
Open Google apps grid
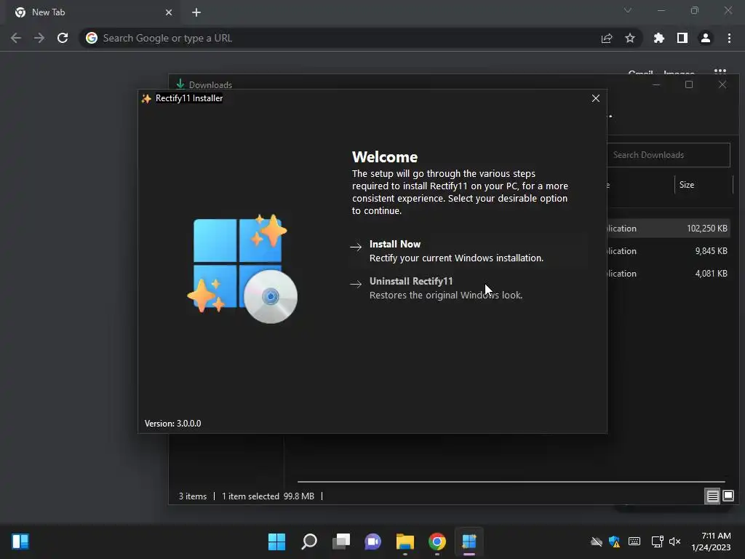tap(720, 72)
